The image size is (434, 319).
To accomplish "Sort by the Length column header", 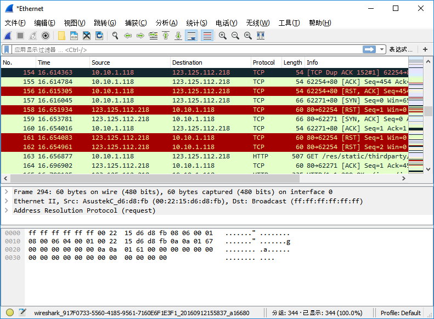I will point(293,62).
